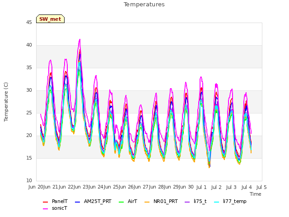Click the Time axis label
289x217 pixels.
click(x=256, y=194)
